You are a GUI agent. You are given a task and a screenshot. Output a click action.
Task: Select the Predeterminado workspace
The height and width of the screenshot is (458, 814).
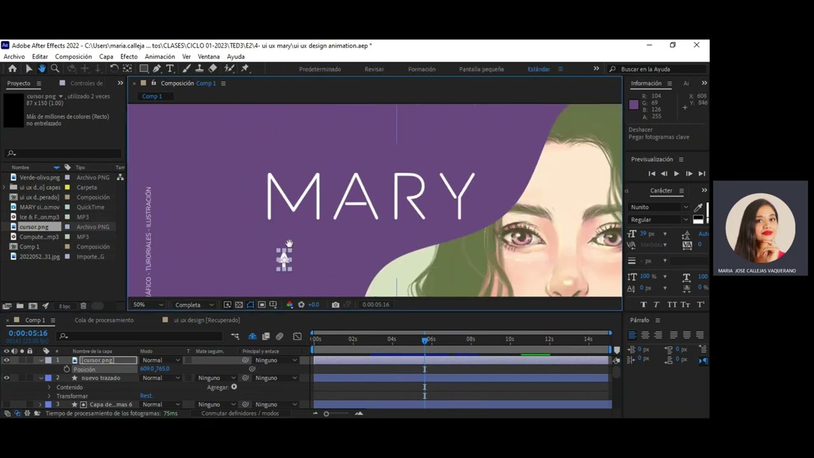pyautogui.click(x=320, y=69)
